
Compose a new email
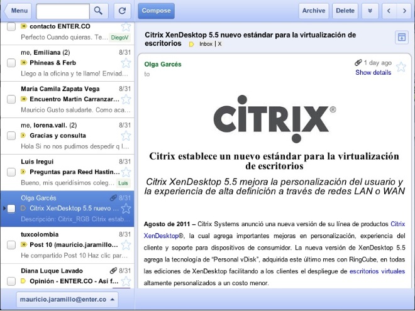click(156, 11)
